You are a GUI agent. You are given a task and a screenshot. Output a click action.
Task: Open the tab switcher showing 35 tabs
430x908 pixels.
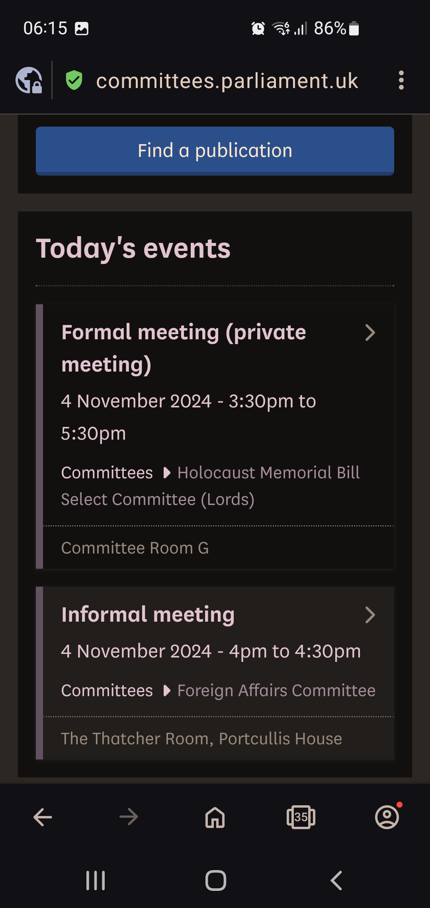[x=301, y=817]
